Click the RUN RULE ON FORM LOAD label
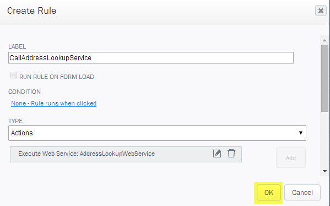The height and width of the screenshot is (206, 330). click(x=57, y=77)
